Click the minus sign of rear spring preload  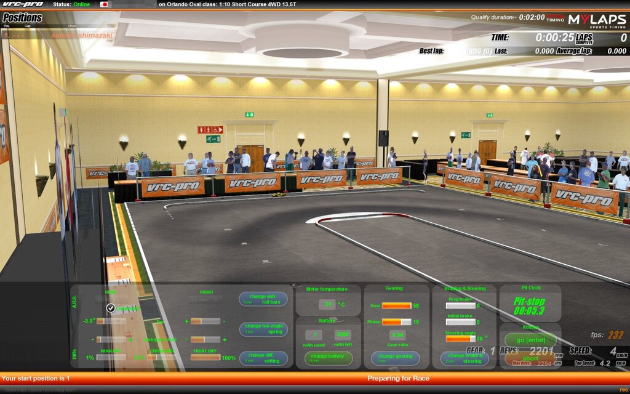[x=92, y=340]
